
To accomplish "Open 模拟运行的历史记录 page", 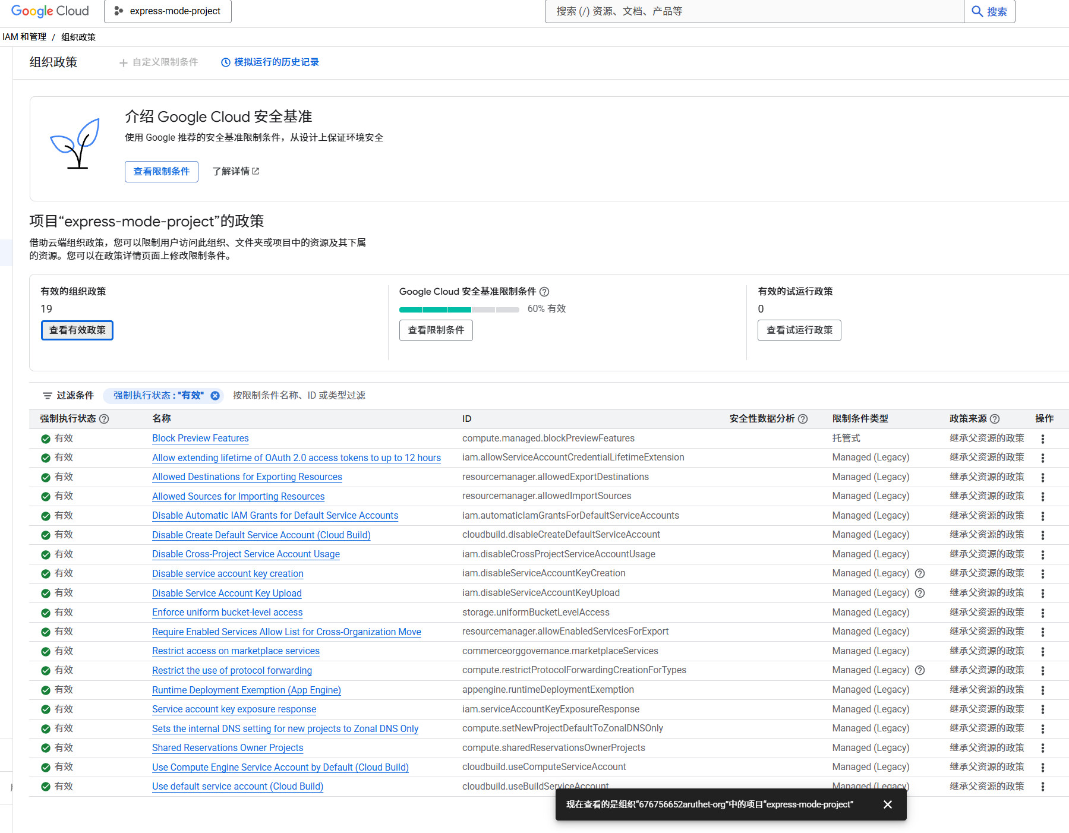I will point(270,62).
